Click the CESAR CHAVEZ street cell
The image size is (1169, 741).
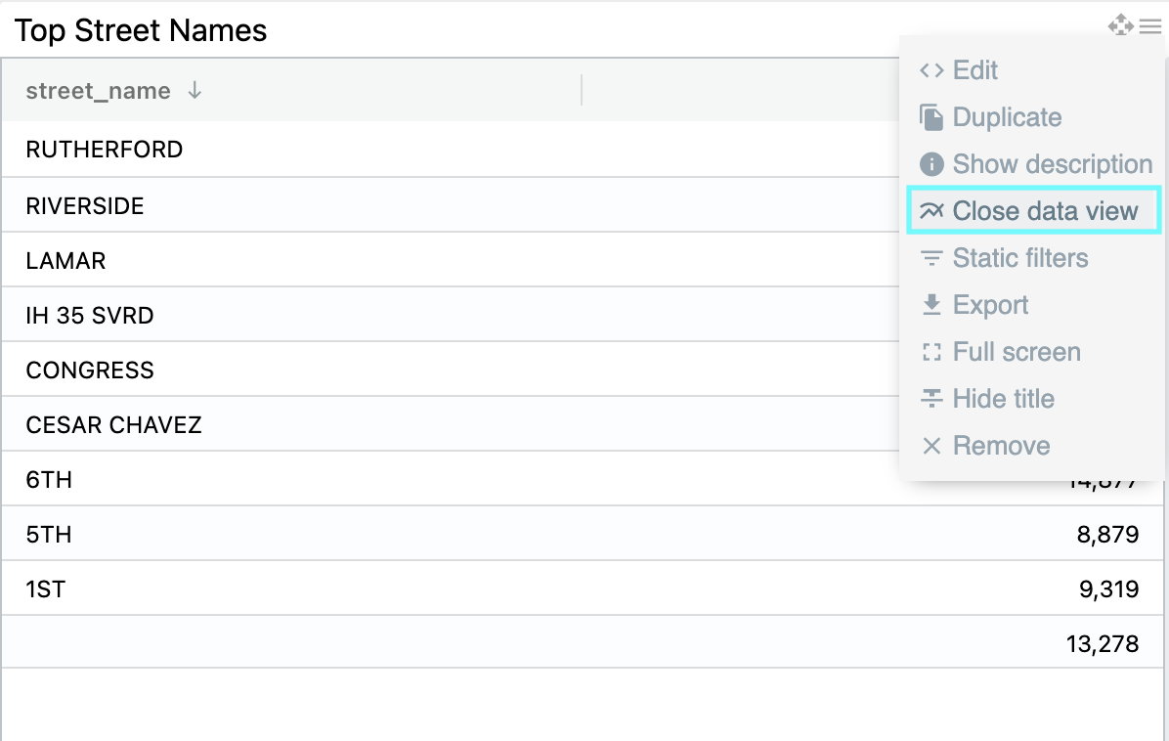113,425
